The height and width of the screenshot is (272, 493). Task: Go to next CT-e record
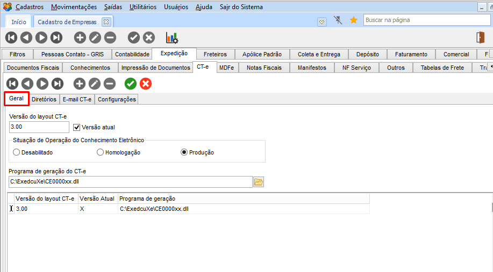pos(42,84)
